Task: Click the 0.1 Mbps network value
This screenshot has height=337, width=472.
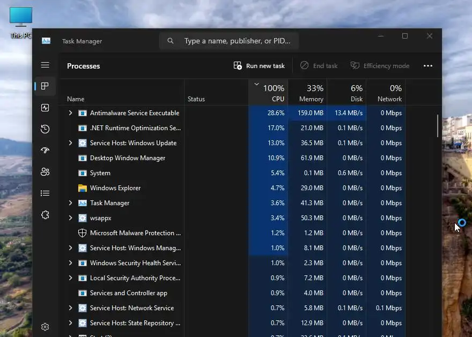Action: (x=389, y=308)
